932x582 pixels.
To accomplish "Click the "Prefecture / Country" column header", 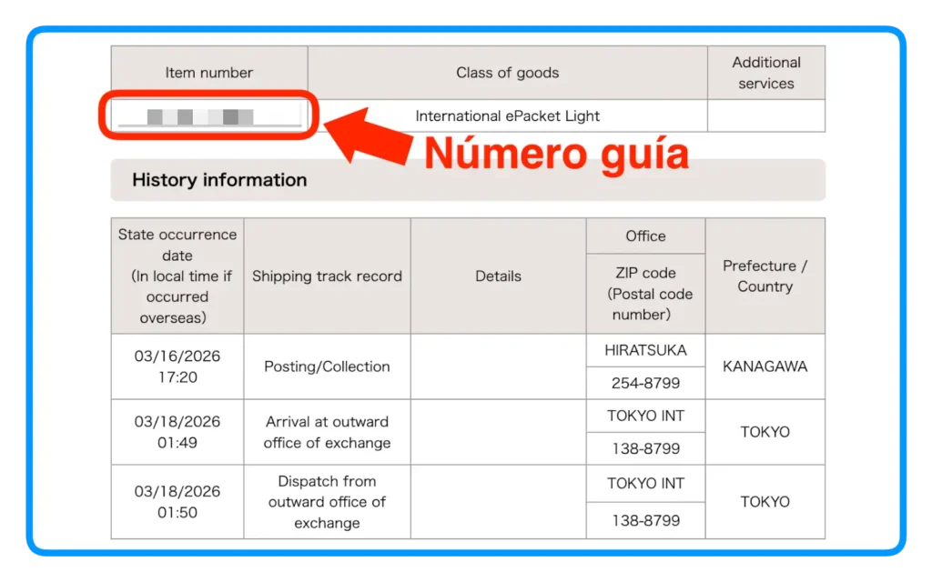I will pos(765,276).
